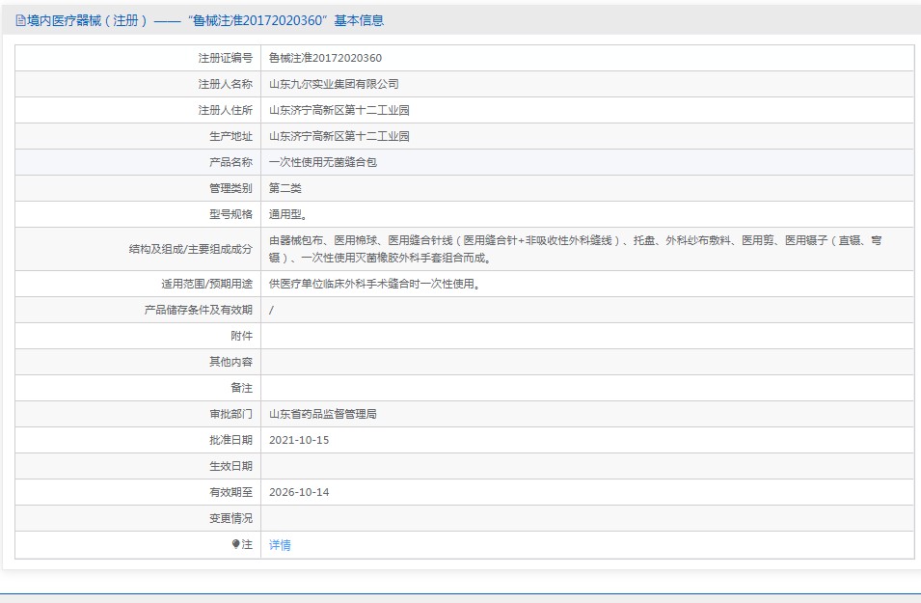
Task: Click the 适用范围/预期用途 usage description text
Action: tap(374, 284)
